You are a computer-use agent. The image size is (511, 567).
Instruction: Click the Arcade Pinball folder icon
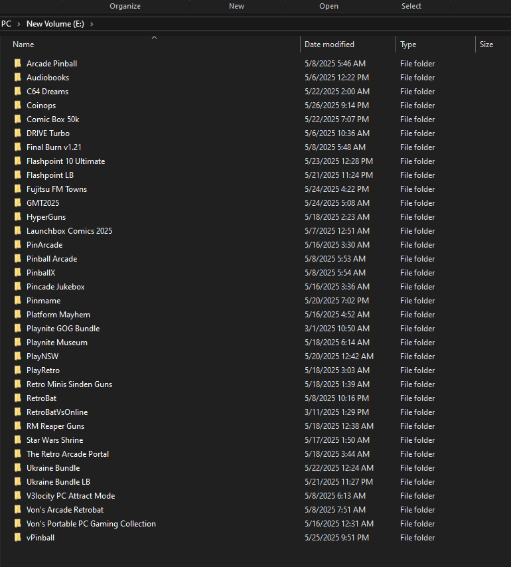17,64
